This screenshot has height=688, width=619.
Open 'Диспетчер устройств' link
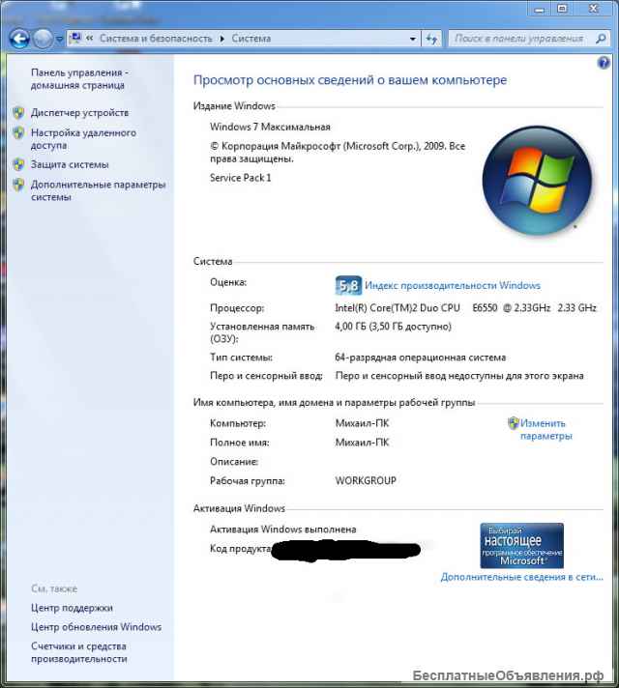click(x=79, y=113)
